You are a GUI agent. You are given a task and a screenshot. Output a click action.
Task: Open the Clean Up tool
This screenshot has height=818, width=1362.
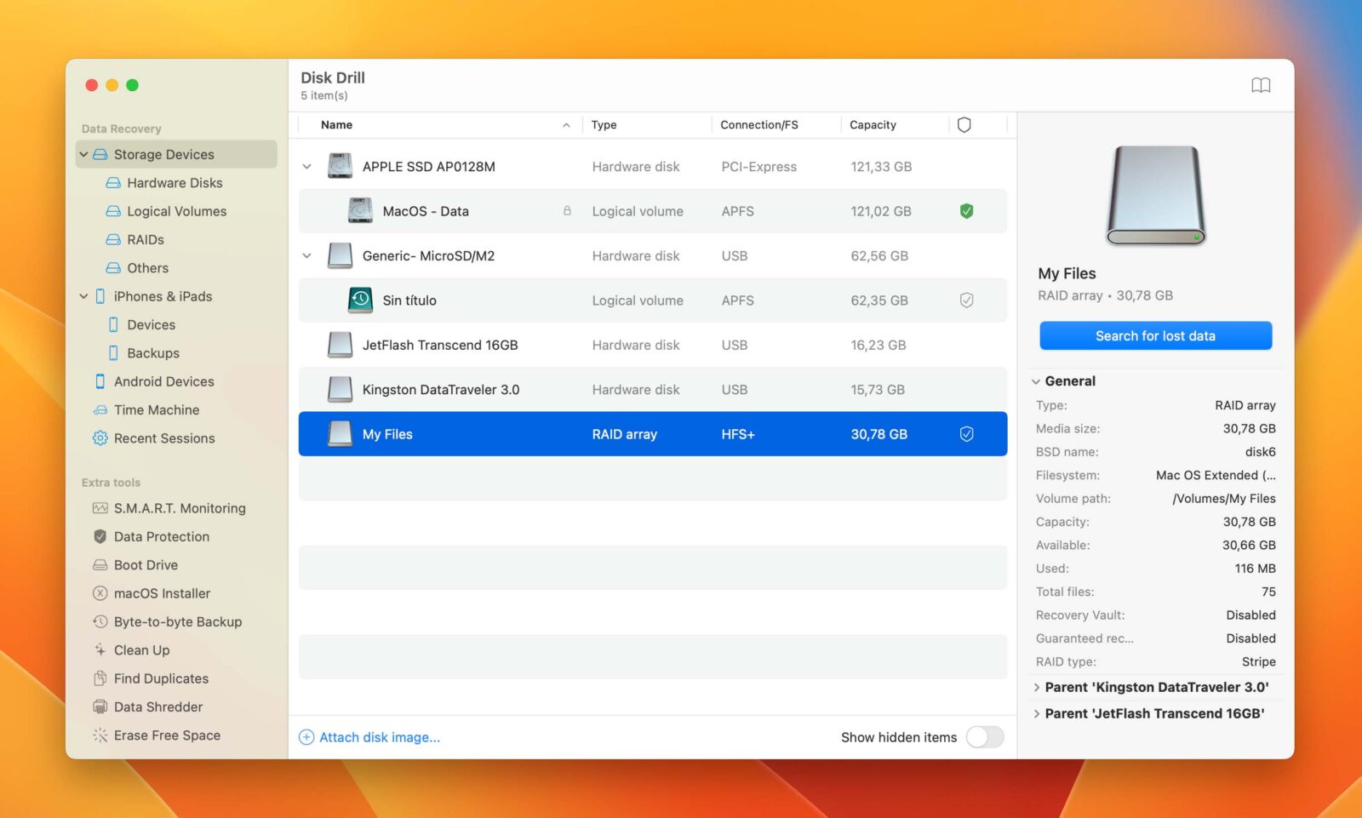[x=141, y=649]
